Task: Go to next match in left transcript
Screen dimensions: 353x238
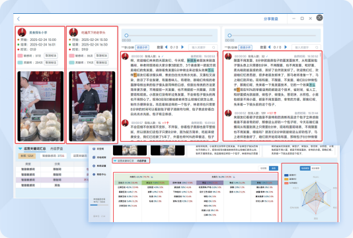Action: [182, 47]
